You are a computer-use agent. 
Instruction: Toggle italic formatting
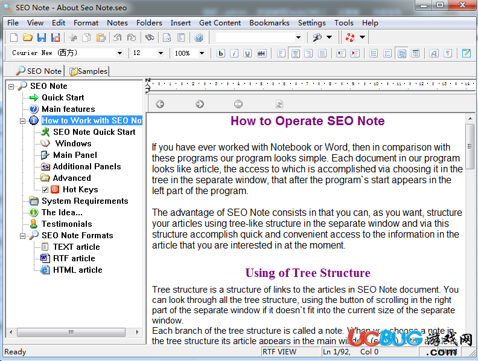tap(234, 53)
